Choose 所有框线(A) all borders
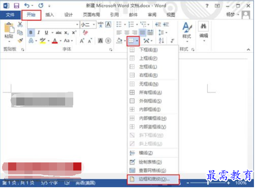 tap(153, 93)
